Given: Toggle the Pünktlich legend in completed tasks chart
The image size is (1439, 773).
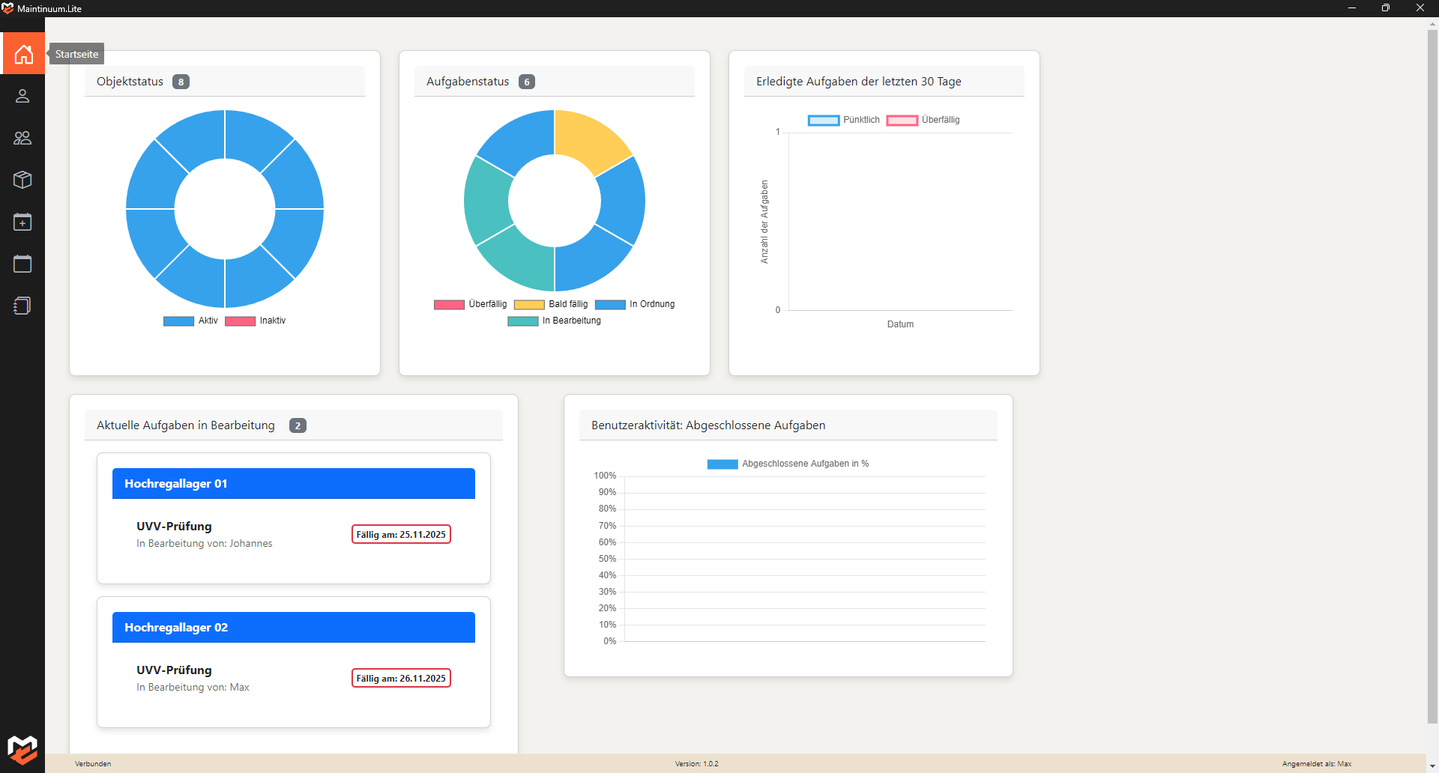Looking at the screenshot, I should point(844,120).
